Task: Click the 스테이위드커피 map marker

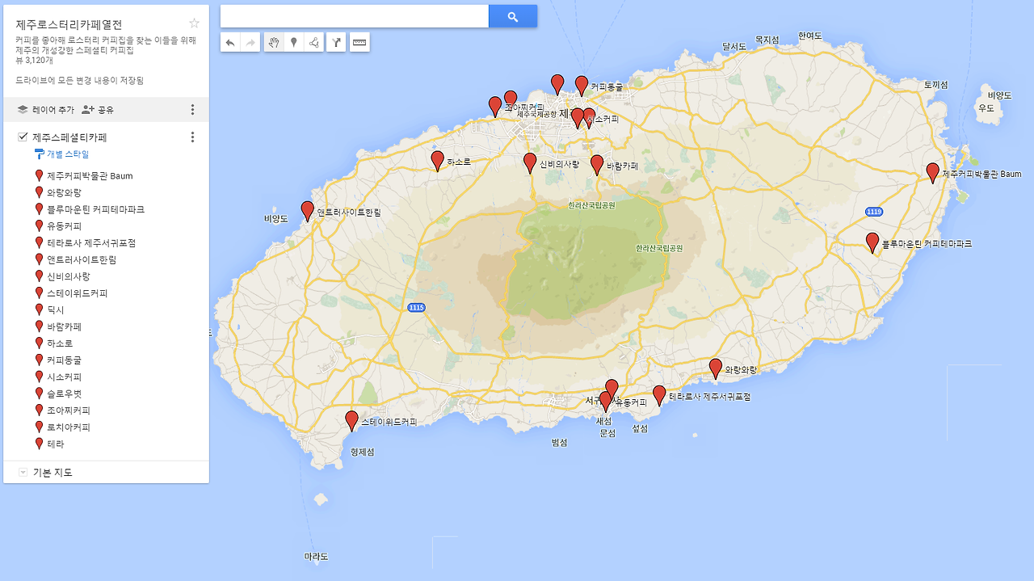Action: coord(351,420)
